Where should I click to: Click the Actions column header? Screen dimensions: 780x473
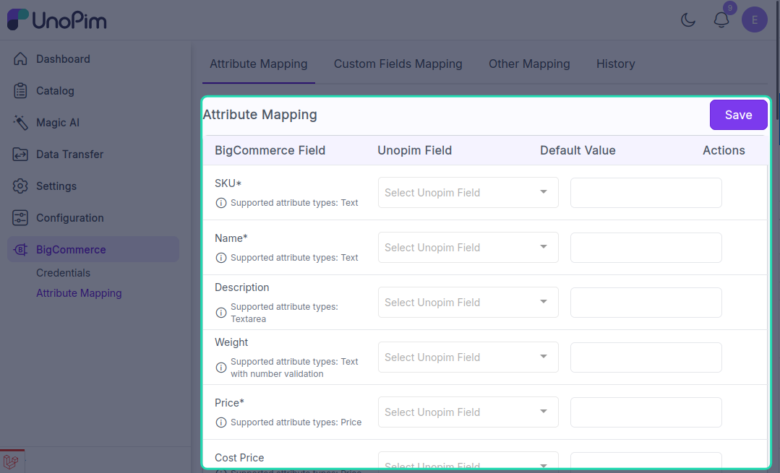click(x=724, y=150)
